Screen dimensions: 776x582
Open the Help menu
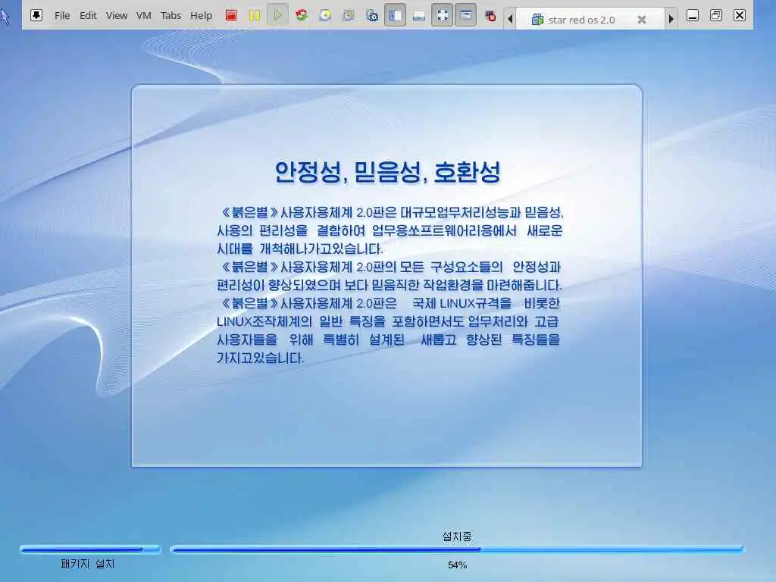[x=201, y=15]
